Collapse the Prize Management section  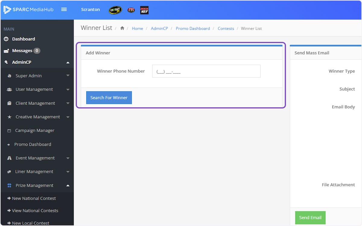(68, 185)
